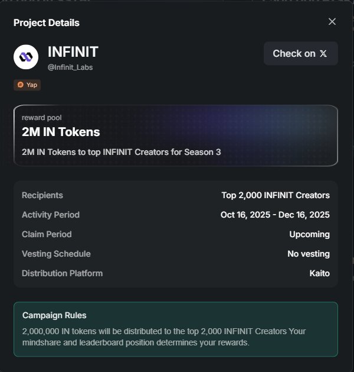Click the INFINIT project name heading

coord(73,52)
